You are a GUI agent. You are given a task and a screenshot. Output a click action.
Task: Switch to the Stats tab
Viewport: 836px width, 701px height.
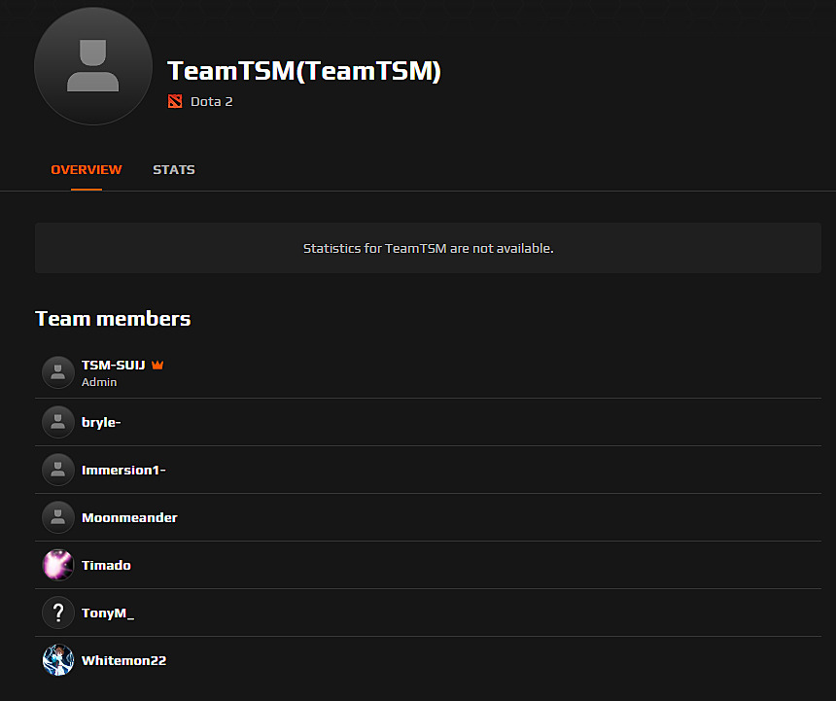point(173,169)
